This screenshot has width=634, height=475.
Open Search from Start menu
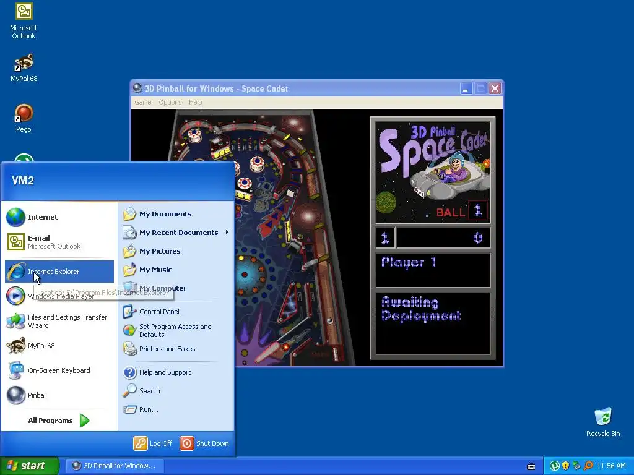tap(176, 391)
